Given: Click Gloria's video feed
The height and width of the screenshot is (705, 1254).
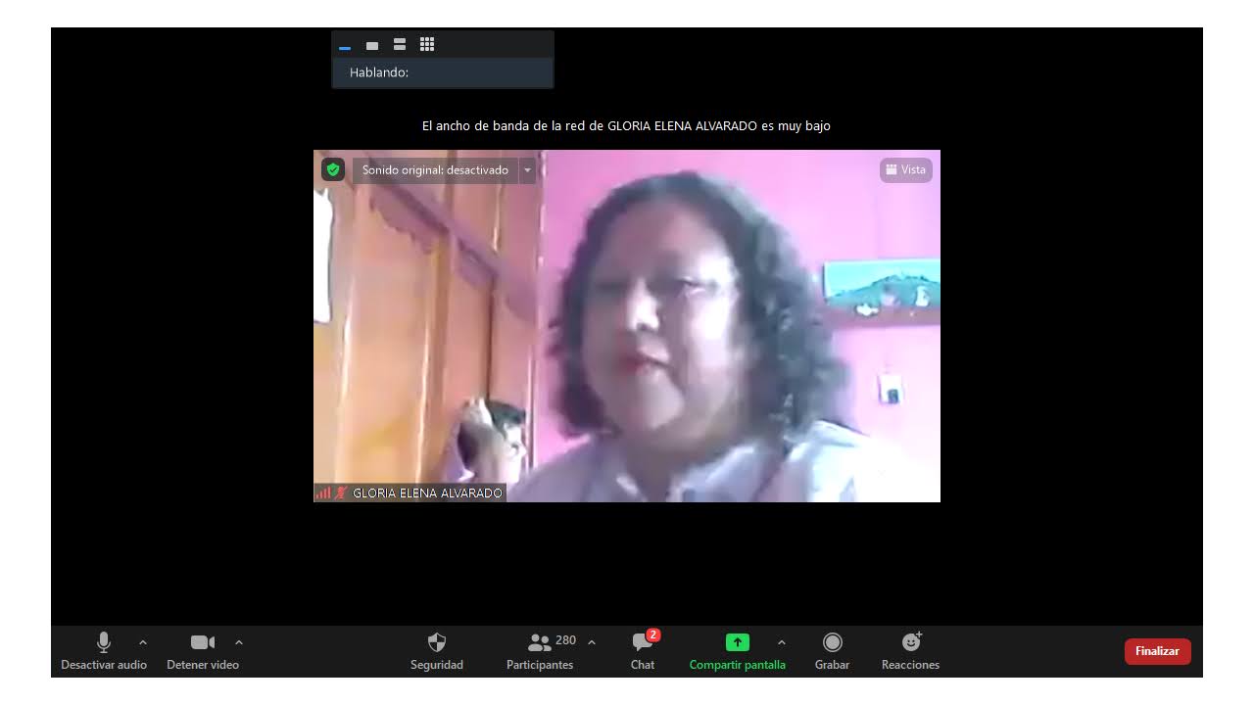Looking at the screenshot, I should click(x=627, y=326).
